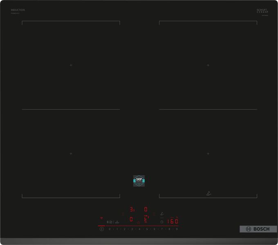Click the lower-left zone center cross
The width and height of the screenshot is (278, 245).
pyautogui.click(x=71, y=154)
